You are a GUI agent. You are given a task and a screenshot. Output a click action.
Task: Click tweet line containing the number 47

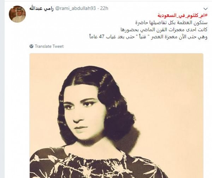(x=148, y=37)
